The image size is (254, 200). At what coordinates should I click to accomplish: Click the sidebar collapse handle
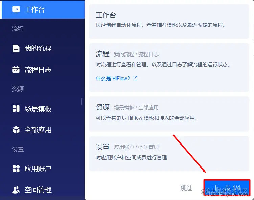click(81, 101)
